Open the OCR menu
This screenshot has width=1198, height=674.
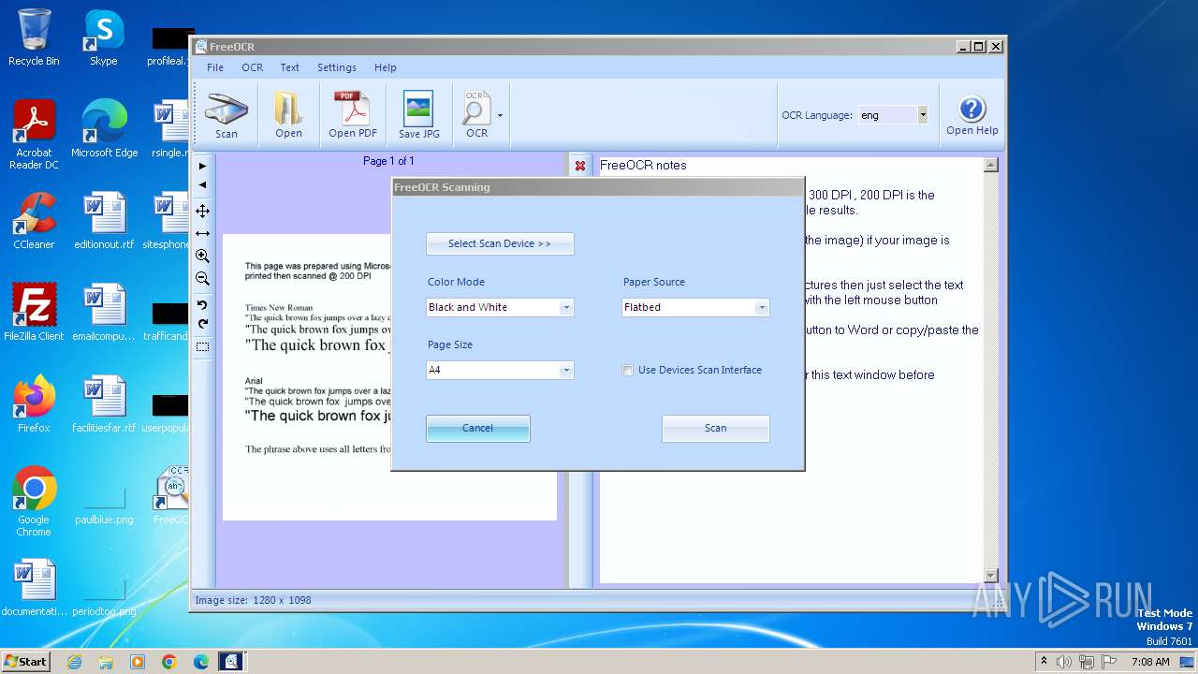(252, 67)
